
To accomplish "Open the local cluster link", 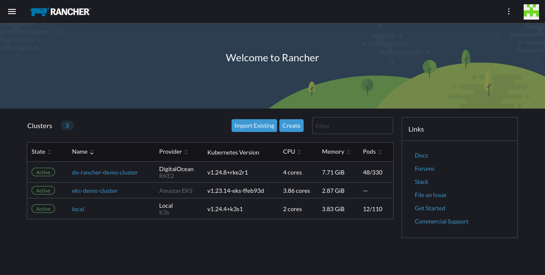I will tap(78, 209).
